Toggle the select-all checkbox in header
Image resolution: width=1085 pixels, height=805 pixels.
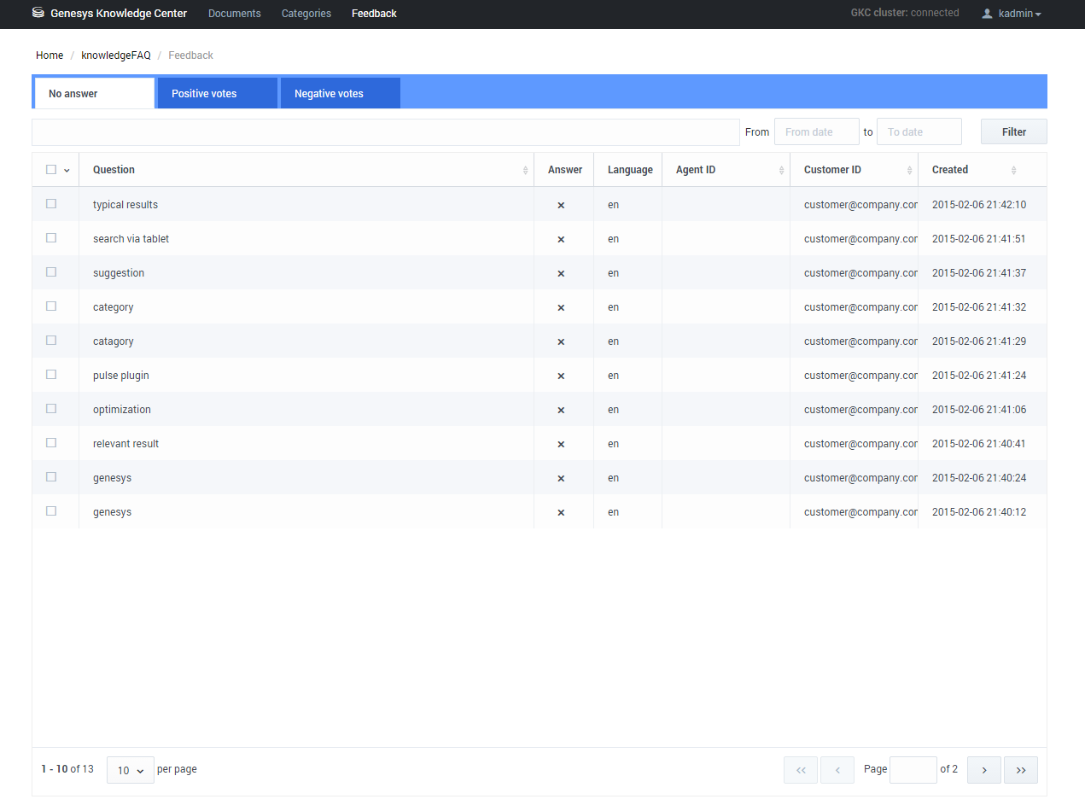coord(51,170)
